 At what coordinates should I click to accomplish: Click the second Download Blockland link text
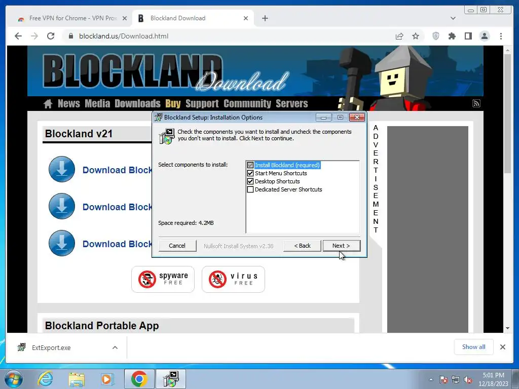(117, 207)
